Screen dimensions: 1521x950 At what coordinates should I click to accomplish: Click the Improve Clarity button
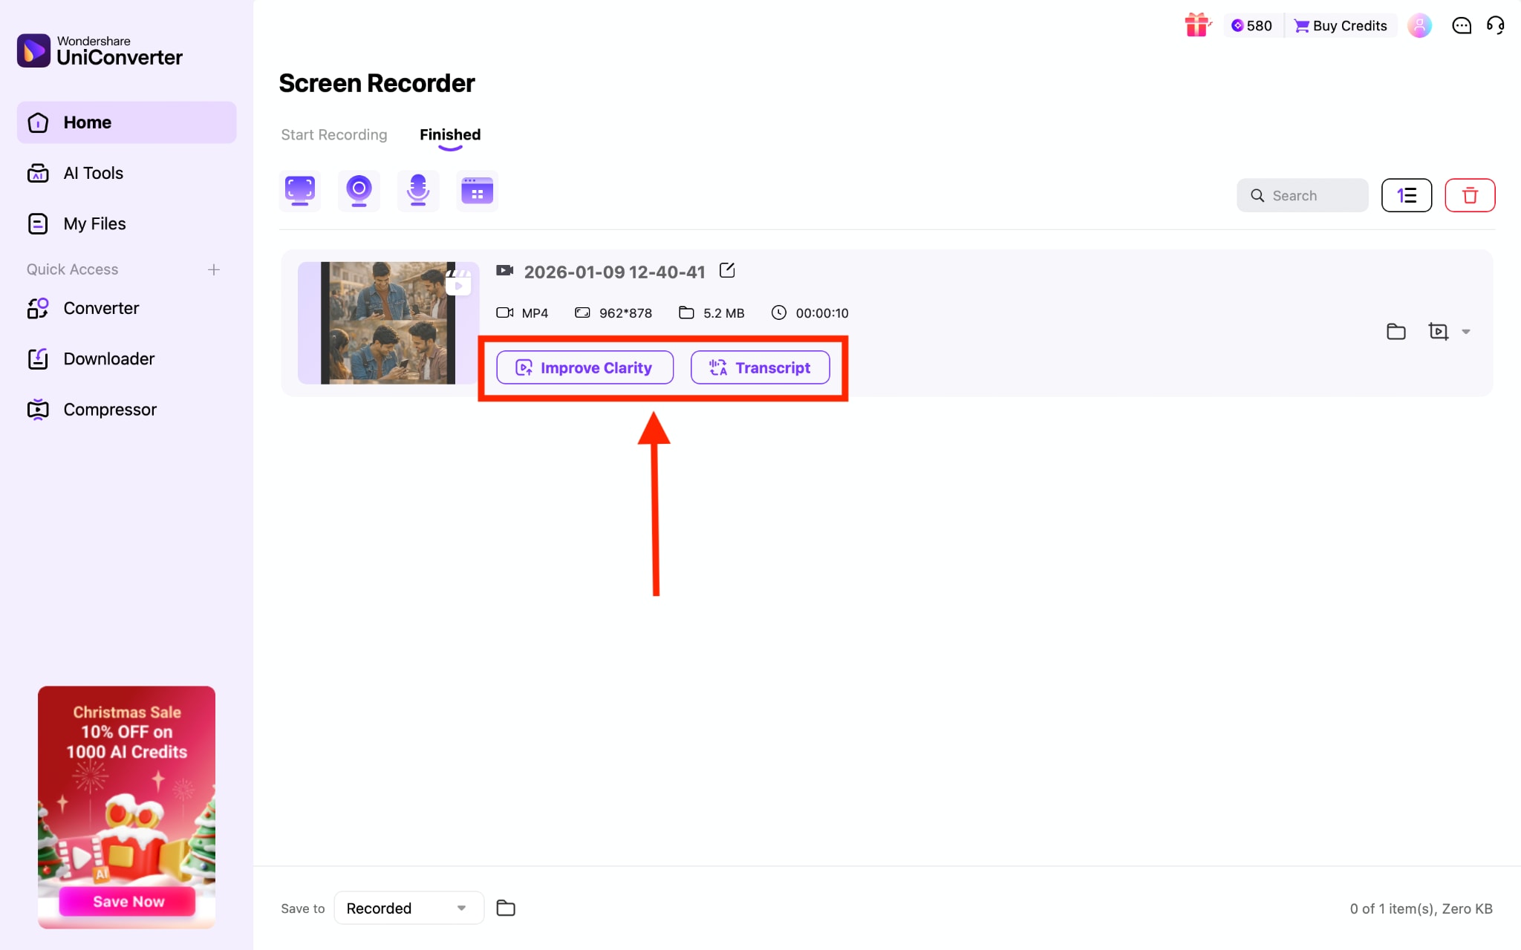point(584,367)
